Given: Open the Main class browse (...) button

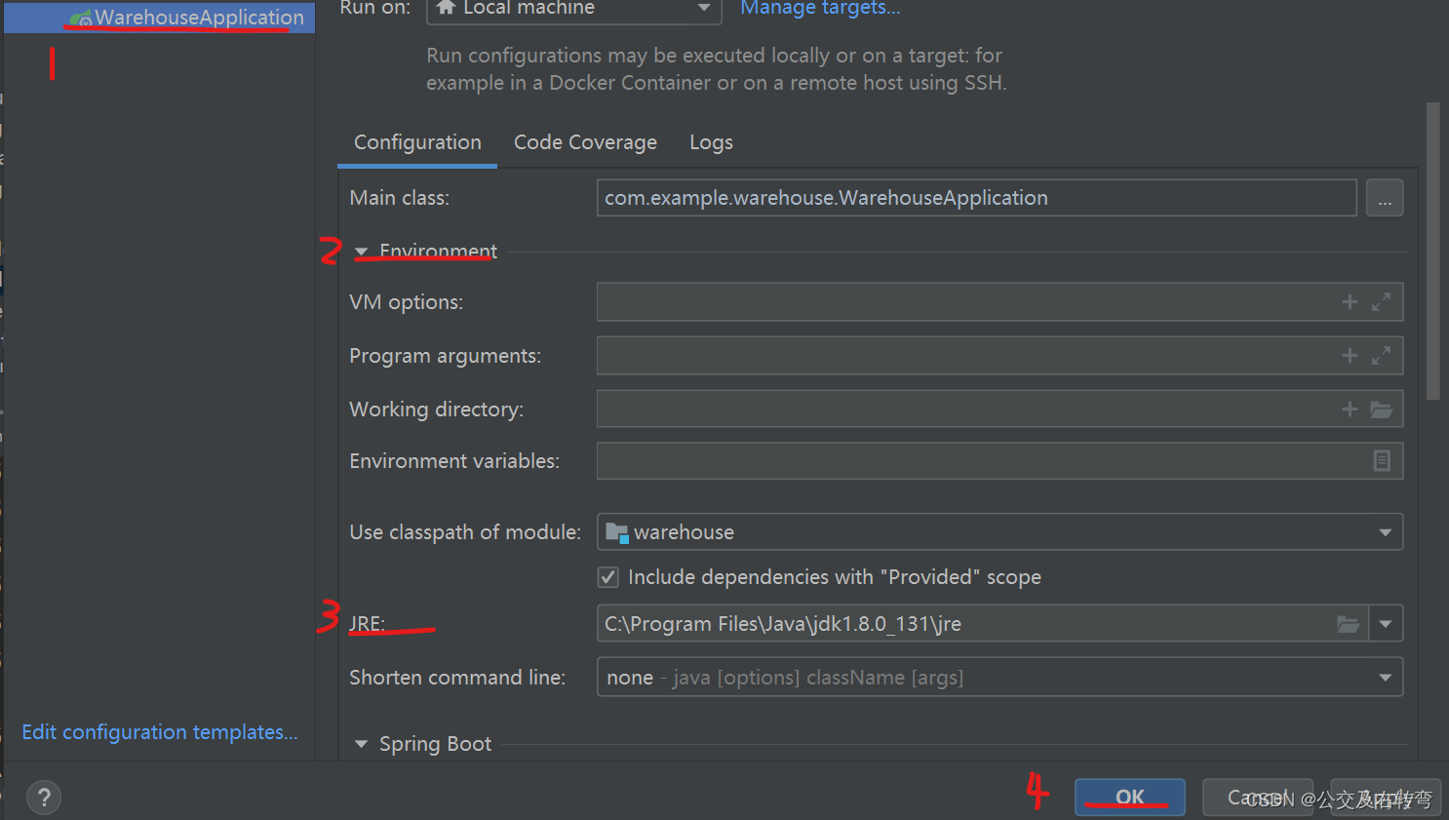Looking at the screenshot, I should click(x=1385, y=197).
